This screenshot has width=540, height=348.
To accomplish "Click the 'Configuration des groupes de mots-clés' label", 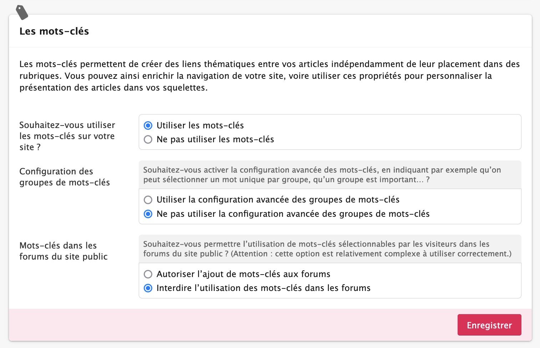I will pos(65,177).
